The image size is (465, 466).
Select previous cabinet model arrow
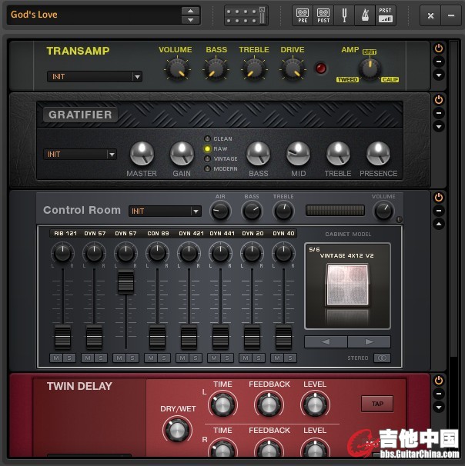tap(326, 341)
